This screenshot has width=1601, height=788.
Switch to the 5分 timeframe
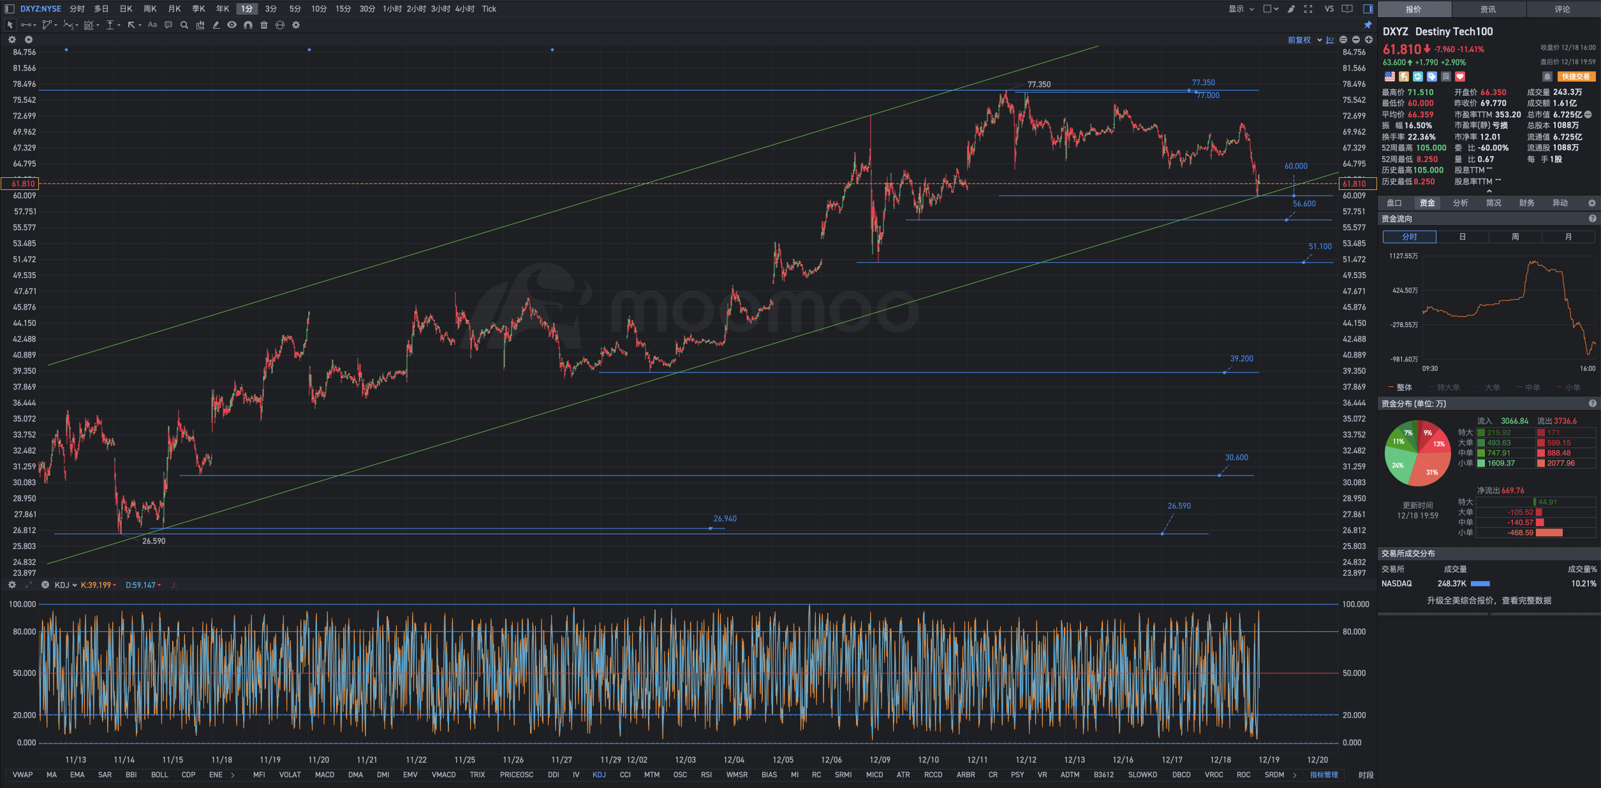click(295, 9)
